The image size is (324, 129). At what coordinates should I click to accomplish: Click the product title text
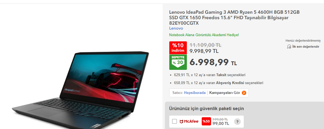(x=234, y=18)
